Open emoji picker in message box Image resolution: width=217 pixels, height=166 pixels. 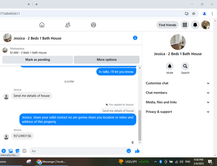coord(128,151)
